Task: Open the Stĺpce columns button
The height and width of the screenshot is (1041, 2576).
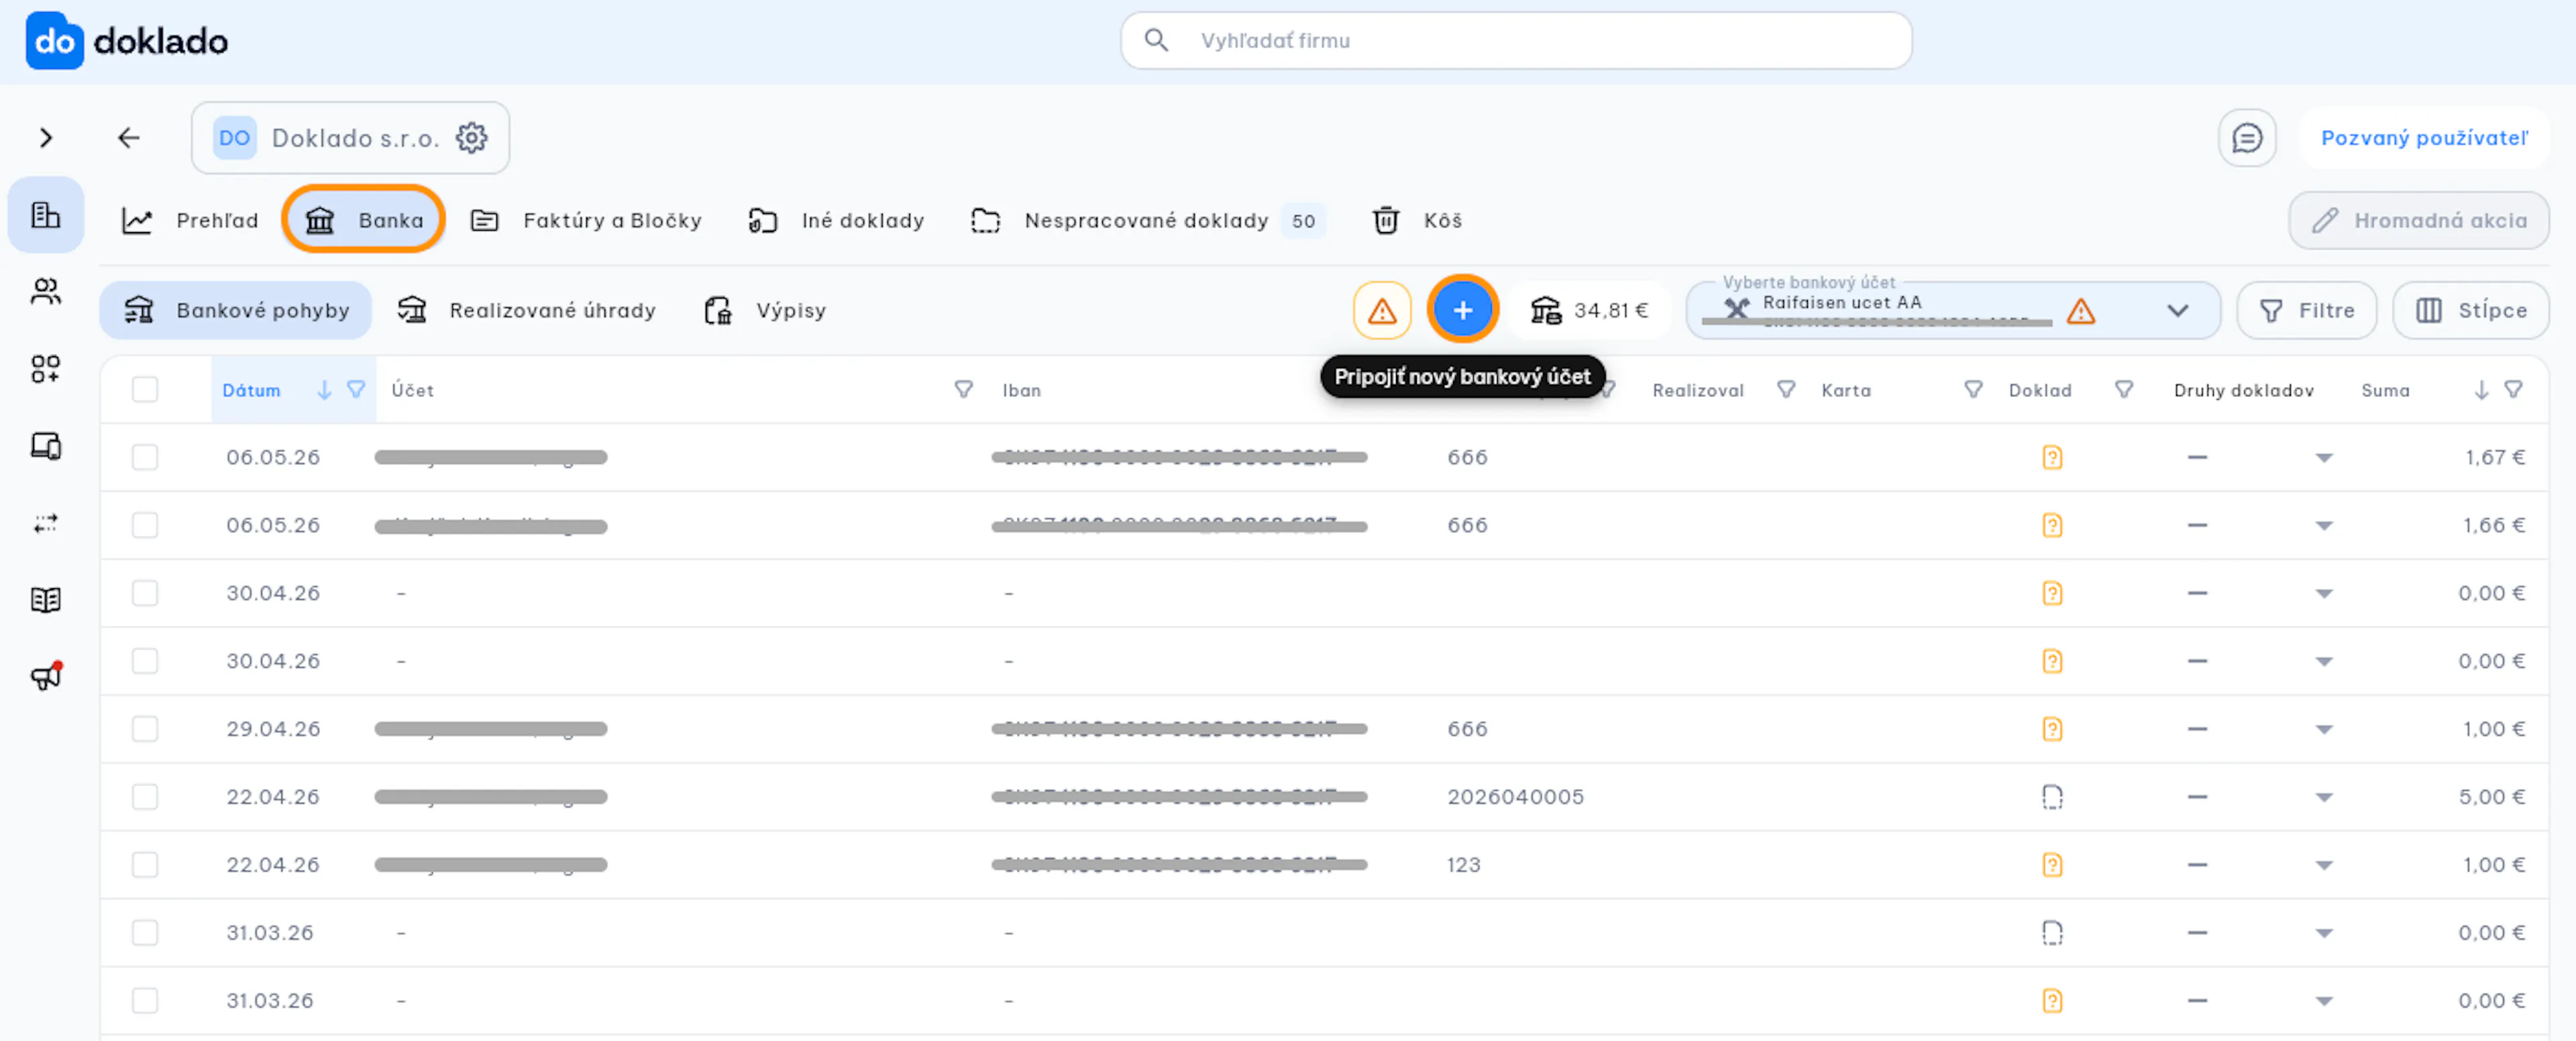Action: [x=2470, y=311]
